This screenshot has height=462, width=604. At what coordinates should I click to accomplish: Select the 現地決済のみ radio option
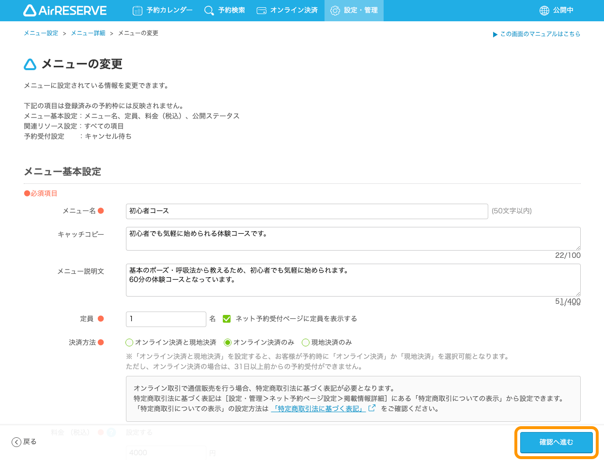(306, 342)
